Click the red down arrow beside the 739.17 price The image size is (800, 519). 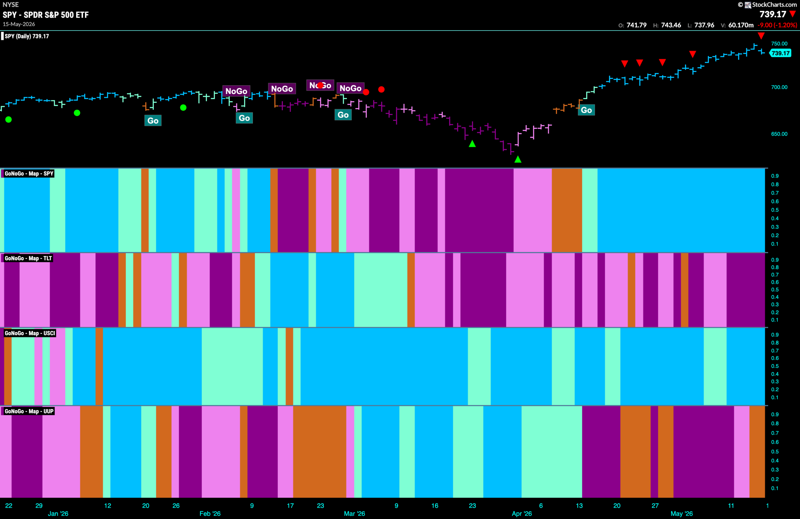click(x=792, y=14)
